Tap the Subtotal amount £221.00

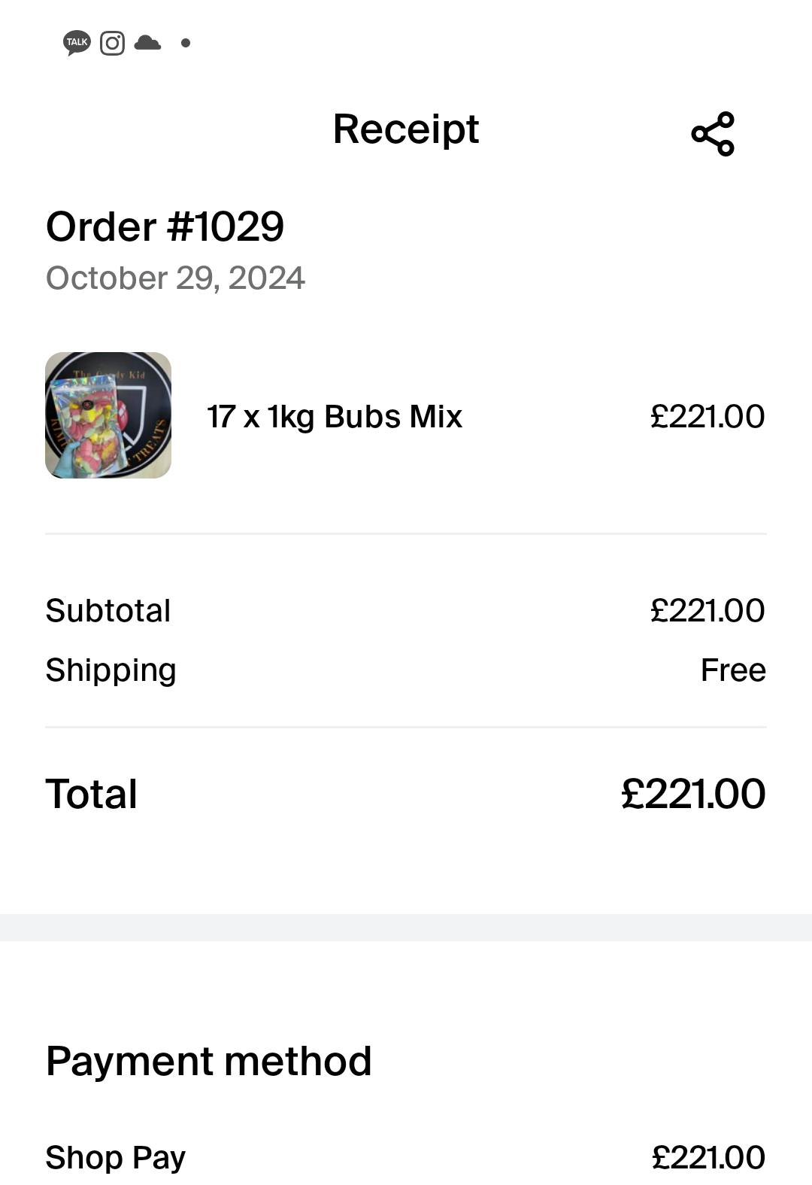coord(707,610)
